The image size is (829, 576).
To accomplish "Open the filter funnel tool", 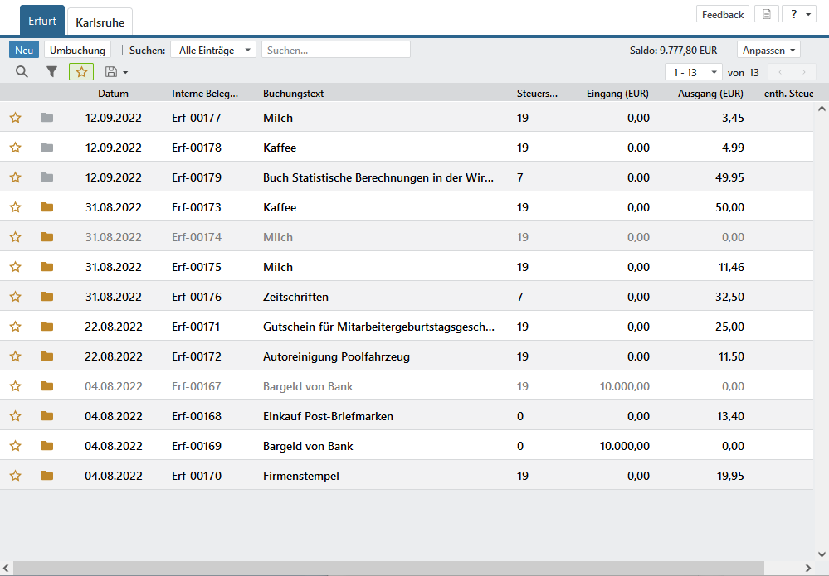I will point(51,72).
